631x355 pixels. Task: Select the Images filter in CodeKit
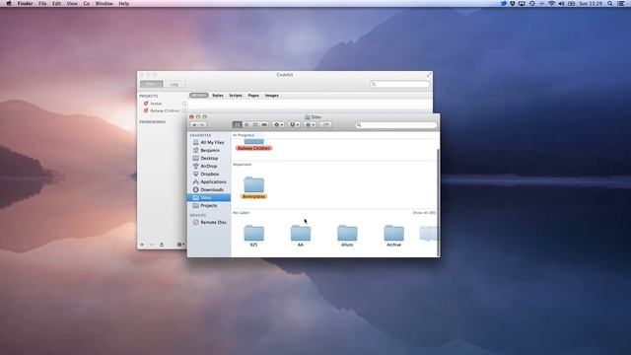[x=272, y=96]
